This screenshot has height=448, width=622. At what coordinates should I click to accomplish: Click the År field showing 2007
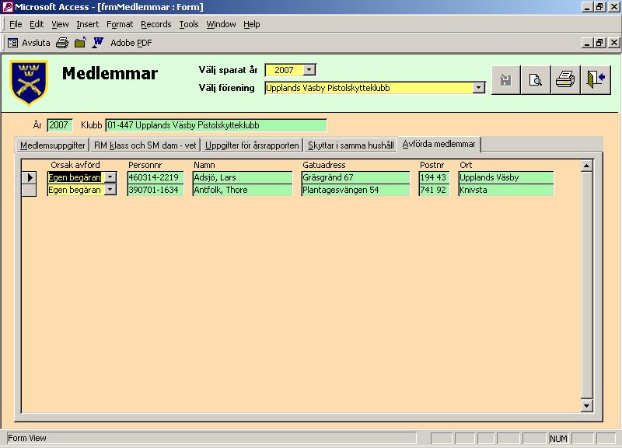pos(60,125)
